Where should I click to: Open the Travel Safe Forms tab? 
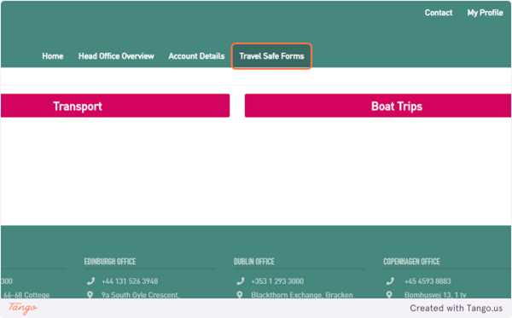[x=271, y=56]
